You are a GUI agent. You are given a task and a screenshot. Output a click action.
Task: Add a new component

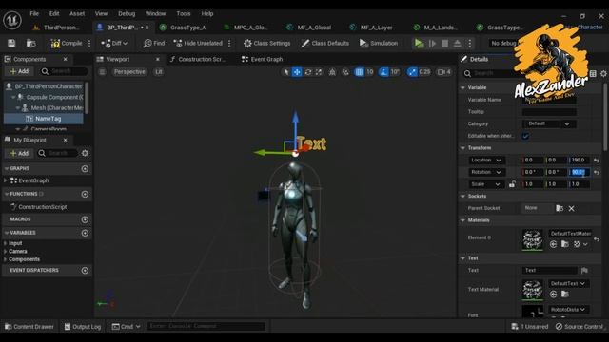(x=19, y=71)
